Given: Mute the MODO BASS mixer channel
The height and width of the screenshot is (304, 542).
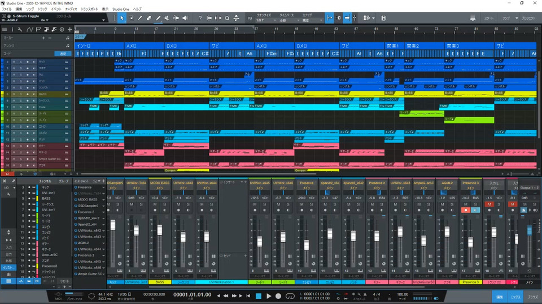Looking at the screenshot, I should [x=155, y=204].
